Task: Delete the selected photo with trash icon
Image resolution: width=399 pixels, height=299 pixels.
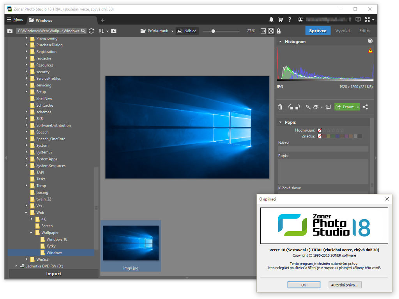Action: click(x=280, y=107)
